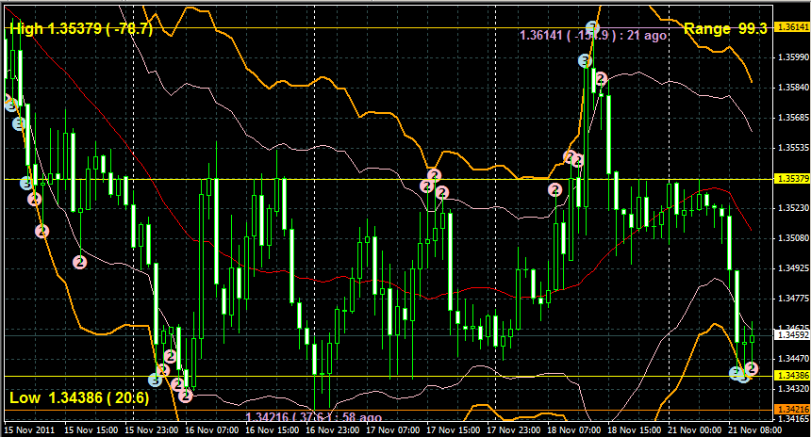This screenshot has width=811, height=437.
Task: Select the isolated pink 2 marker below the 15 Nov candles
Action: (x=80, y=261)
